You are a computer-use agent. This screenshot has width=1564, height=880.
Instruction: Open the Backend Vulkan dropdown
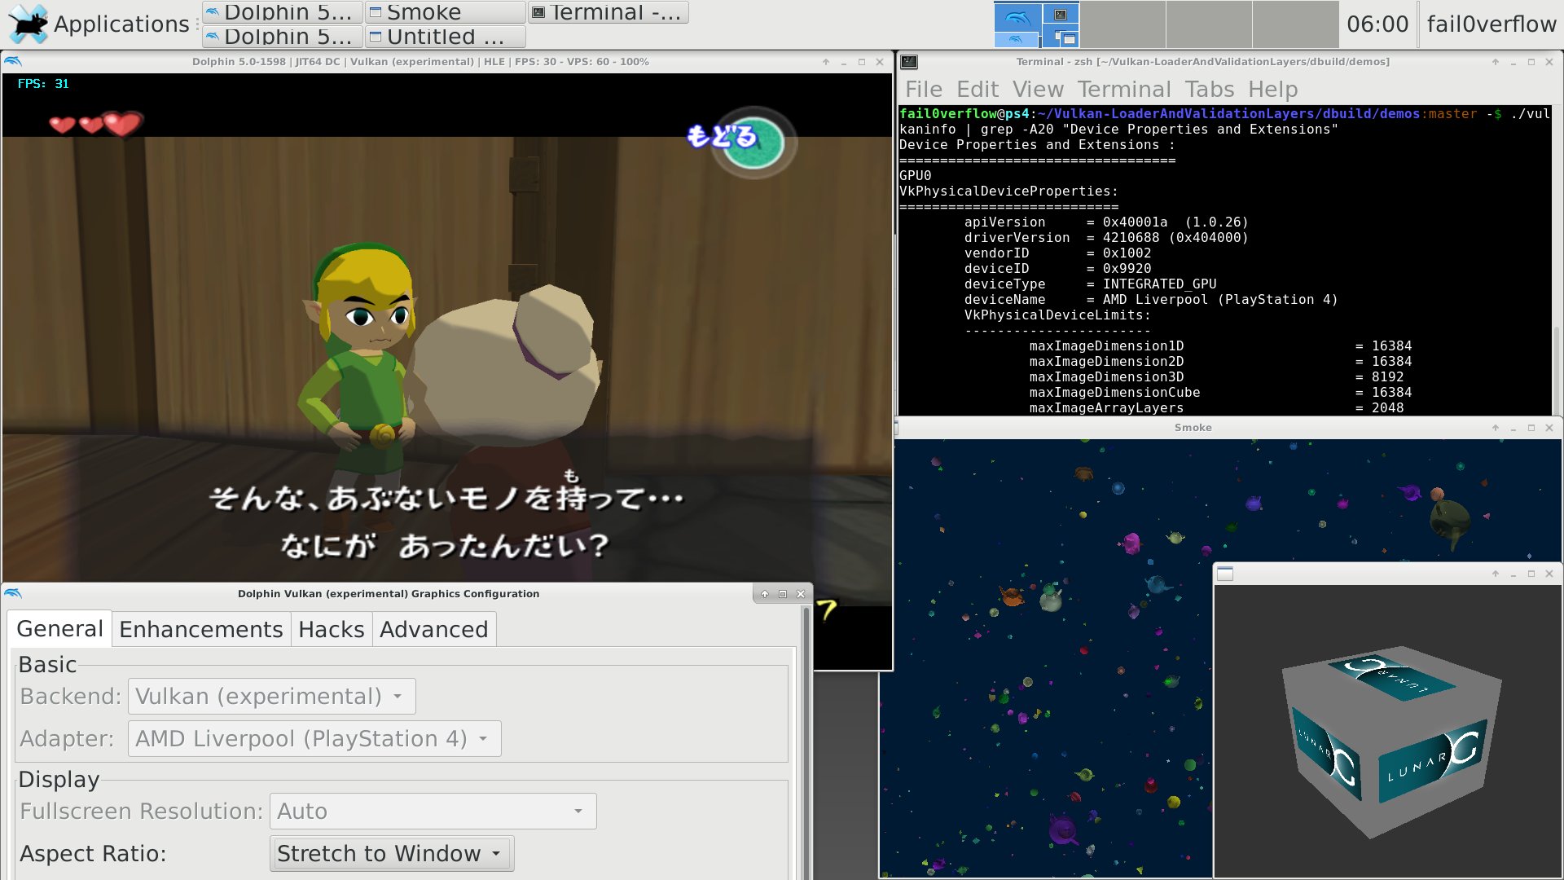(x=271, y=697)
